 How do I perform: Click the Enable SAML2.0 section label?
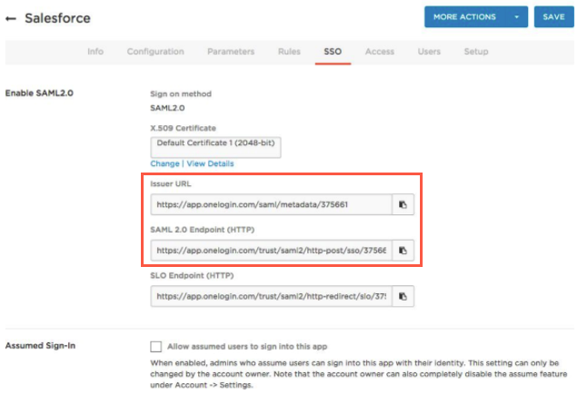[39, 94]
